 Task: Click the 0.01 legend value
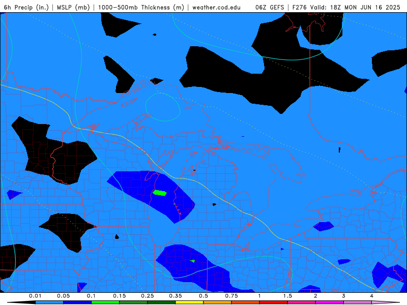tap(35, 296)
